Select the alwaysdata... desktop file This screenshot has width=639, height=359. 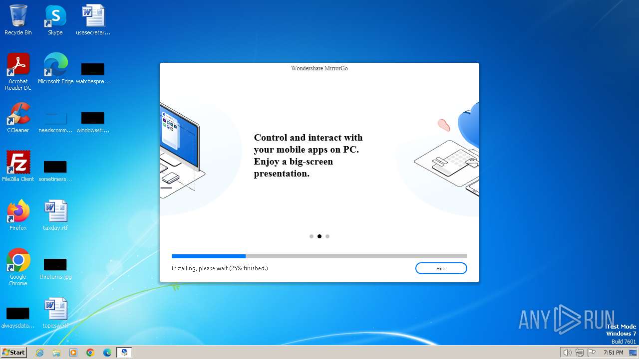pyautogui.click(x=18, y=317)
